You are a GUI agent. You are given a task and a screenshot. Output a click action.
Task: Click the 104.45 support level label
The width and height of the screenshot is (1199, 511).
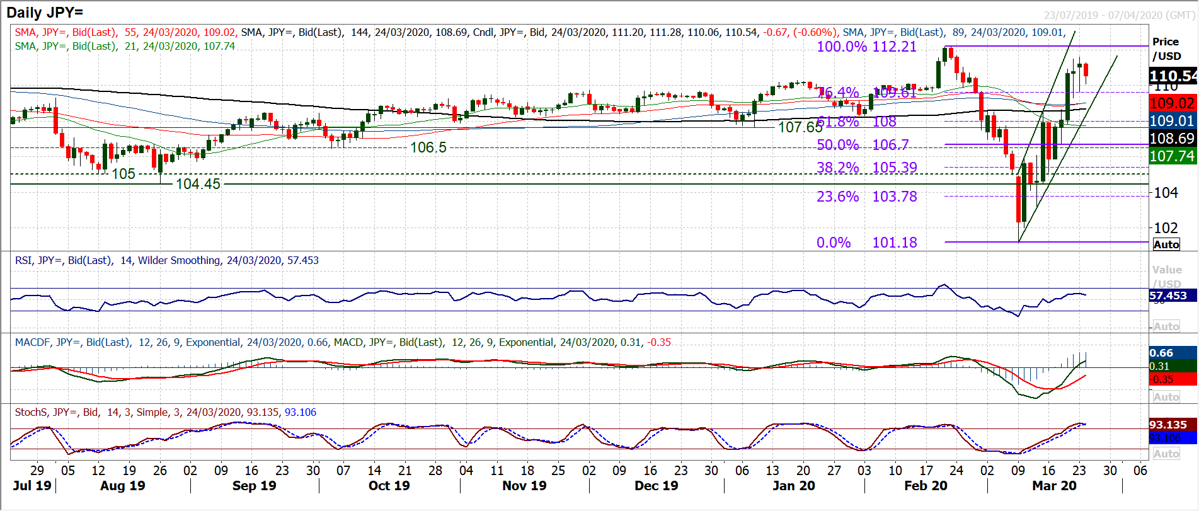point(198,184)
